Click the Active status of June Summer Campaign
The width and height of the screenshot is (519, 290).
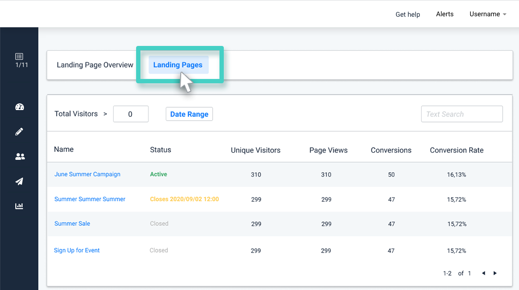(159, 174)
